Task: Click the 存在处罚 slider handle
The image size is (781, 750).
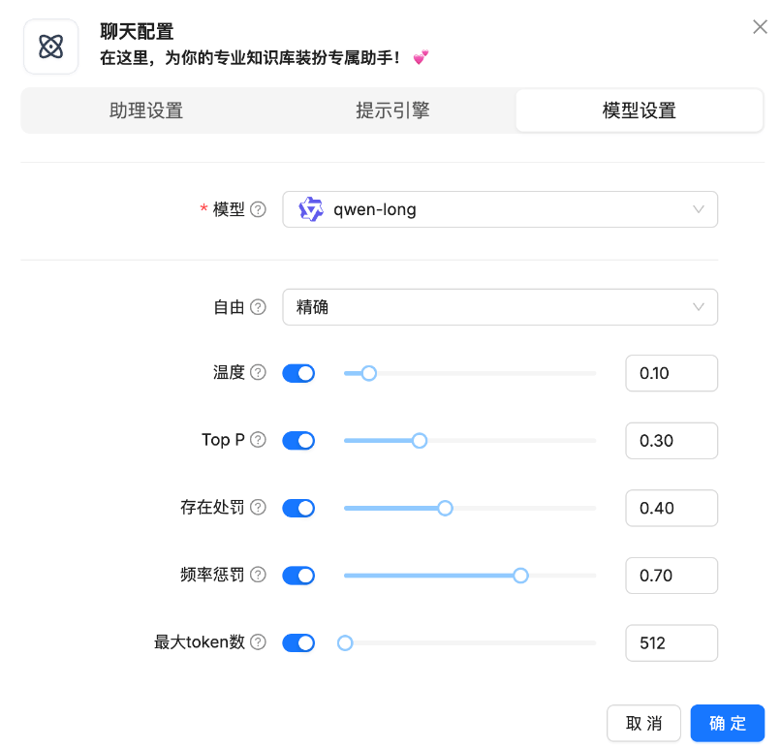Action: point(445,508)
